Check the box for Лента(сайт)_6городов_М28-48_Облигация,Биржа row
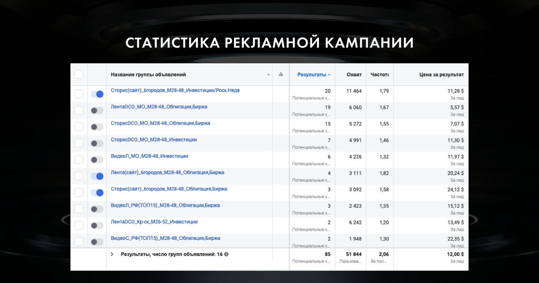The width and height of the screenshot is (539, 283). point(79,176)
